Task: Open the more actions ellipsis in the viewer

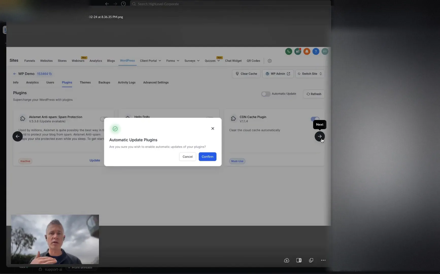Action: pyautogui.click(x=323, y=260)
